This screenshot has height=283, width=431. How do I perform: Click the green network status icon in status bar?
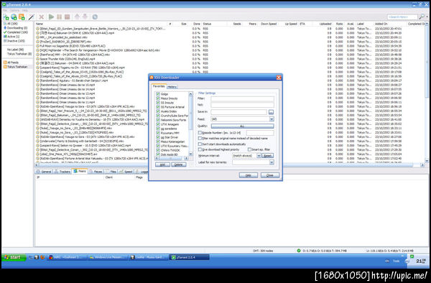(299, 250)
